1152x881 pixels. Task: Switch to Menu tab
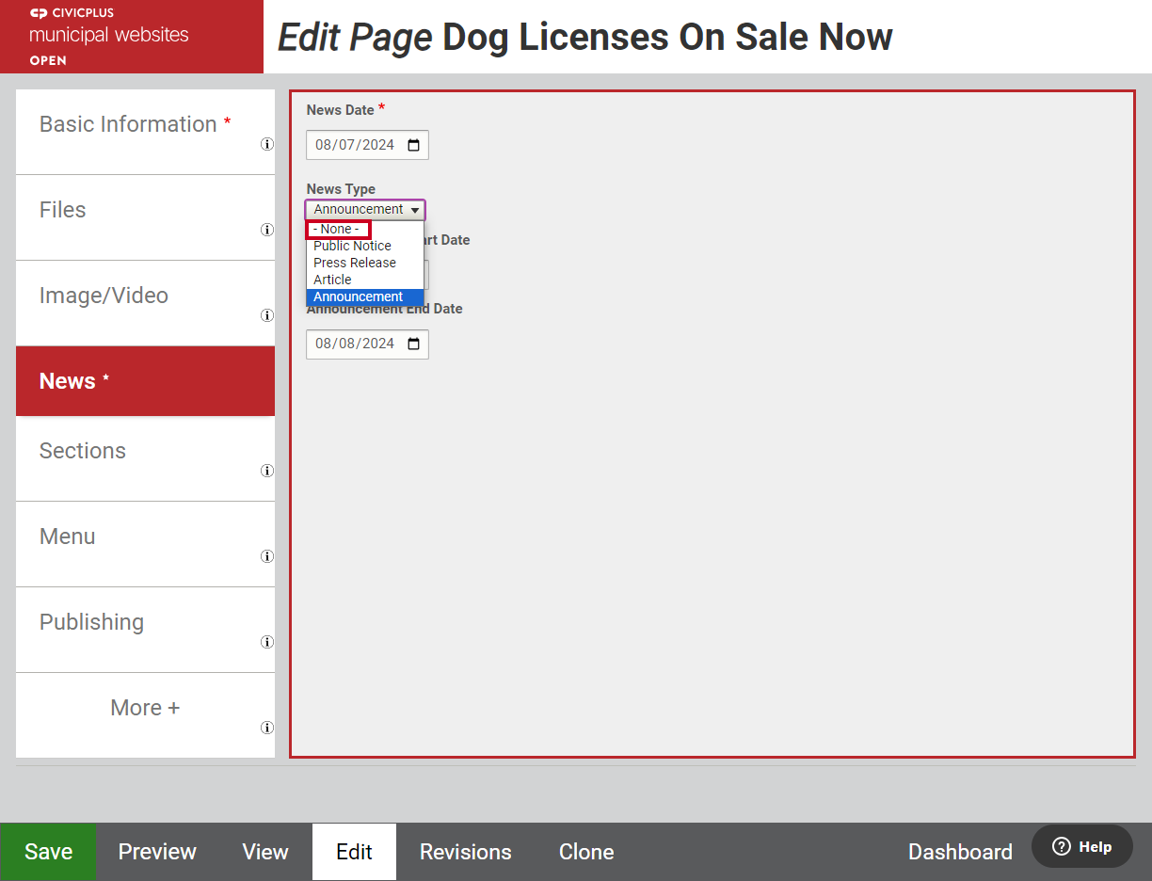click(145, 544)
